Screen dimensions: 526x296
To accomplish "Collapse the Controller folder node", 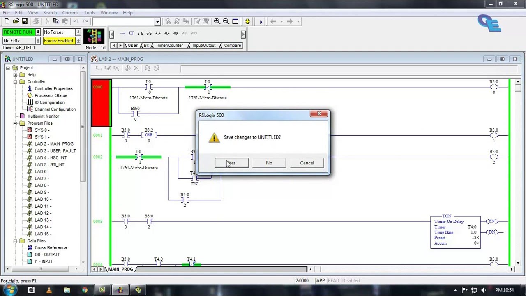I will click(15, 82).
